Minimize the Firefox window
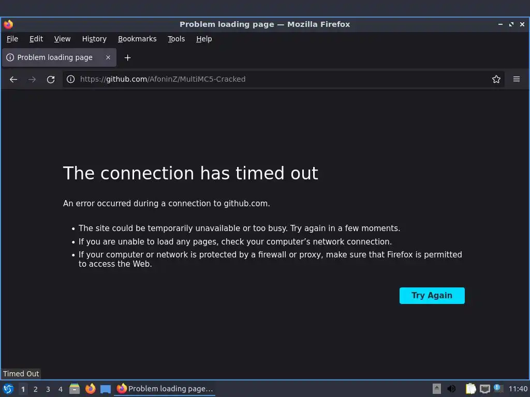Screen dimensions: 530x397 (500, 24)
